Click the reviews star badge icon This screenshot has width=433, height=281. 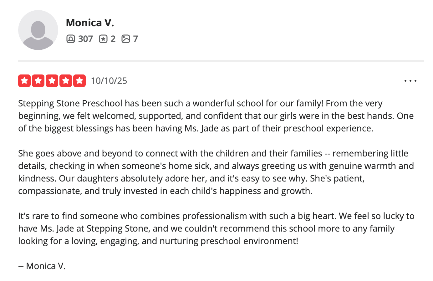(x=103, y=39)
